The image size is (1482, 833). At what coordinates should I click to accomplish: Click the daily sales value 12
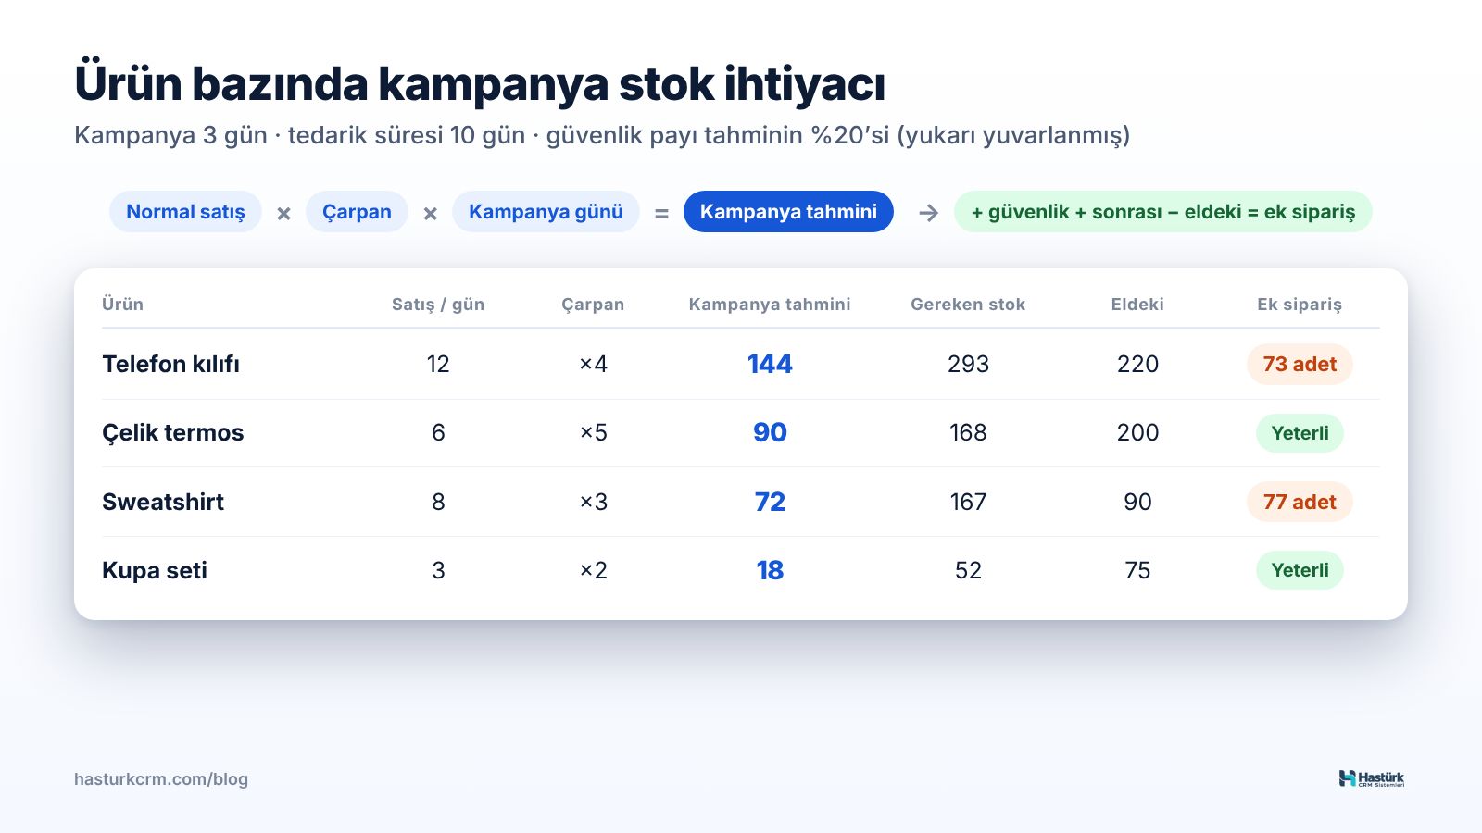tap(438, 364)
